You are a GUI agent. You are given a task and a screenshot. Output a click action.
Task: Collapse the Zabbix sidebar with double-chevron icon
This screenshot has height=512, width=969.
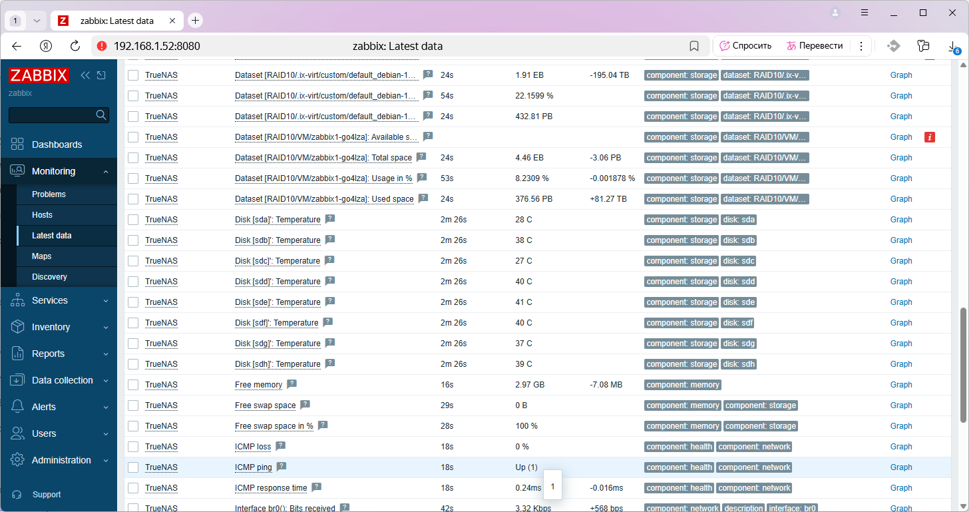coord(85,75)
